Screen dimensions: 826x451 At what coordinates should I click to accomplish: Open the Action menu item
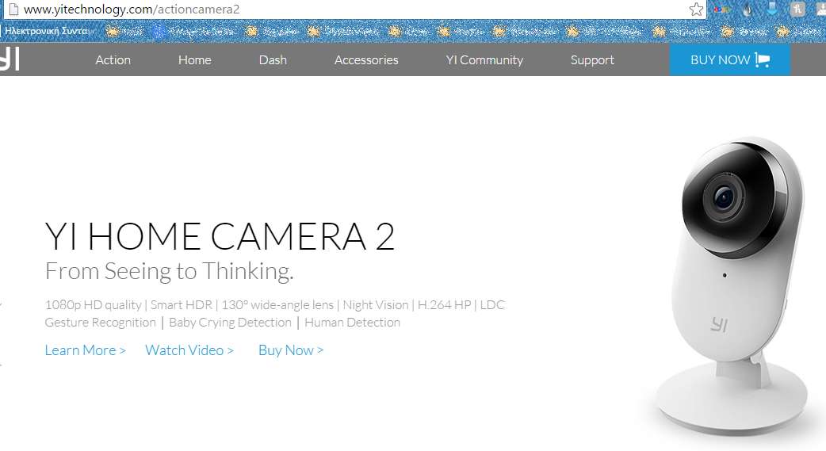click(113, 60)
